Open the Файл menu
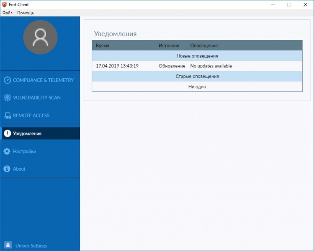The width and height of the screenshot is (314, 251). click(7, 13)
